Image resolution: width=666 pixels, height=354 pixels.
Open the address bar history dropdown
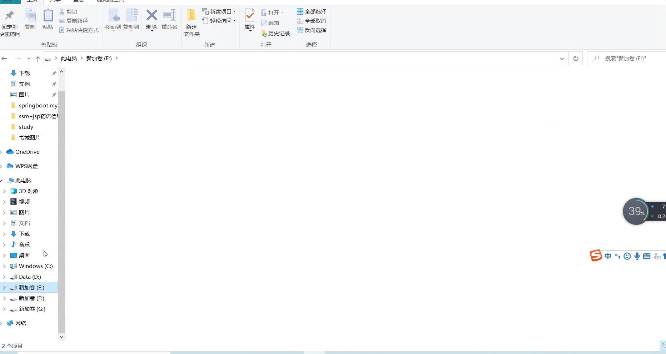pyautogui.click(x=562, y=59)
